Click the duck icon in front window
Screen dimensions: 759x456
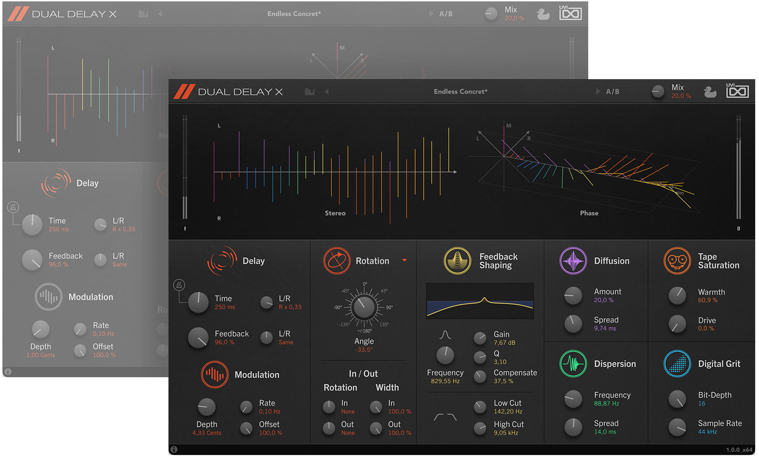710,92
